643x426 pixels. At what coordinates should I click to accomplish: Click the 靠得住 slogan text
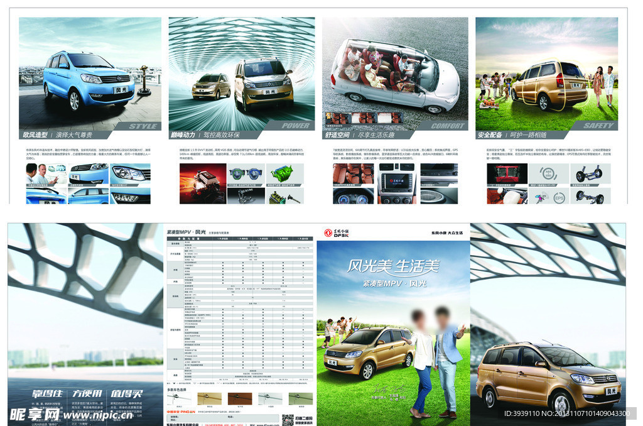coord(48,393)
